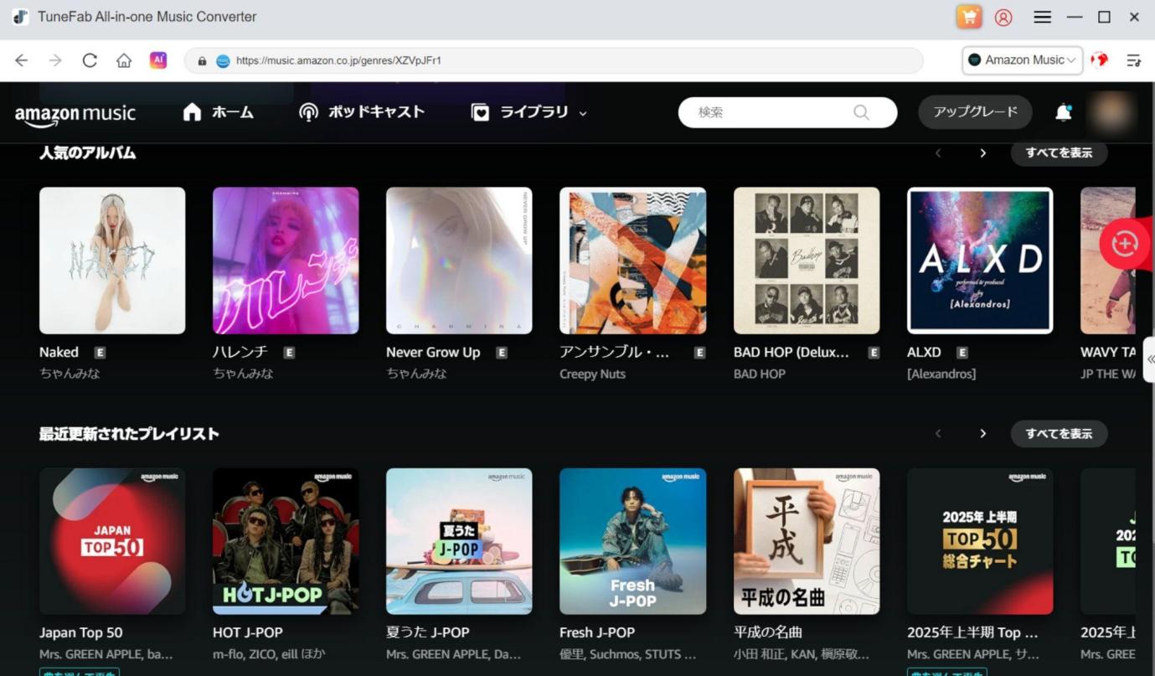Open the 平成の名曲 playlist cover
Viewport: 1155px width, 676px height.
click(x=807, y=541)
